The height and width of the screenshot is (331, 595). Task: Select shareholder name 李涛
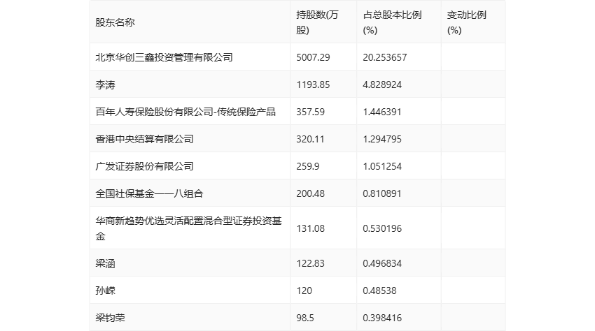coord(105,84)
